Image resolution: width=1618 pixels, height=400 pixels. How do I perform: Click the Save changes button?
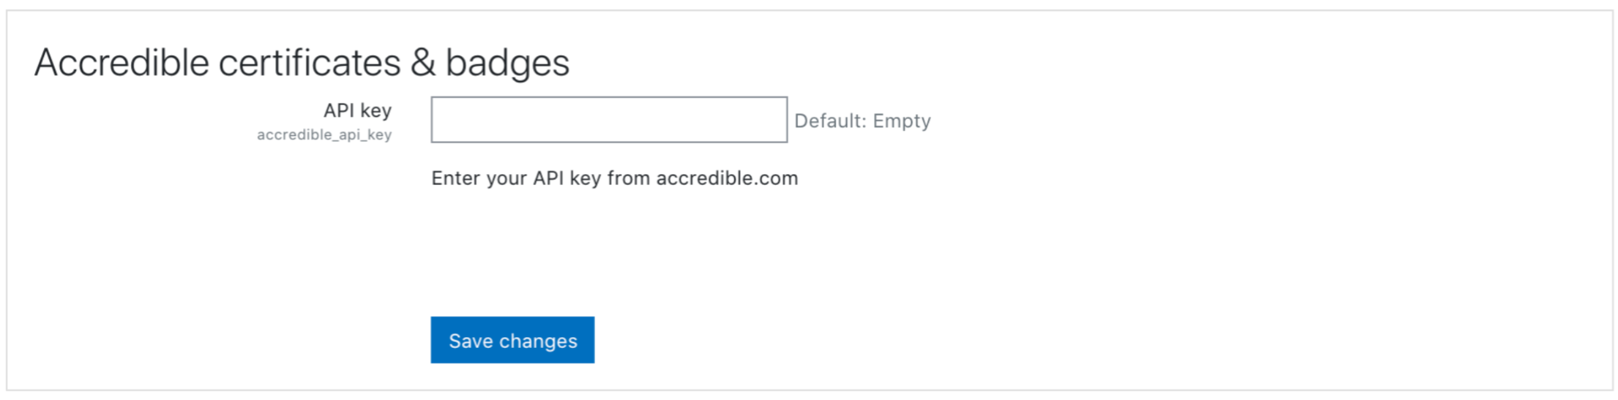pyautogui.click(x=512, y=340)
